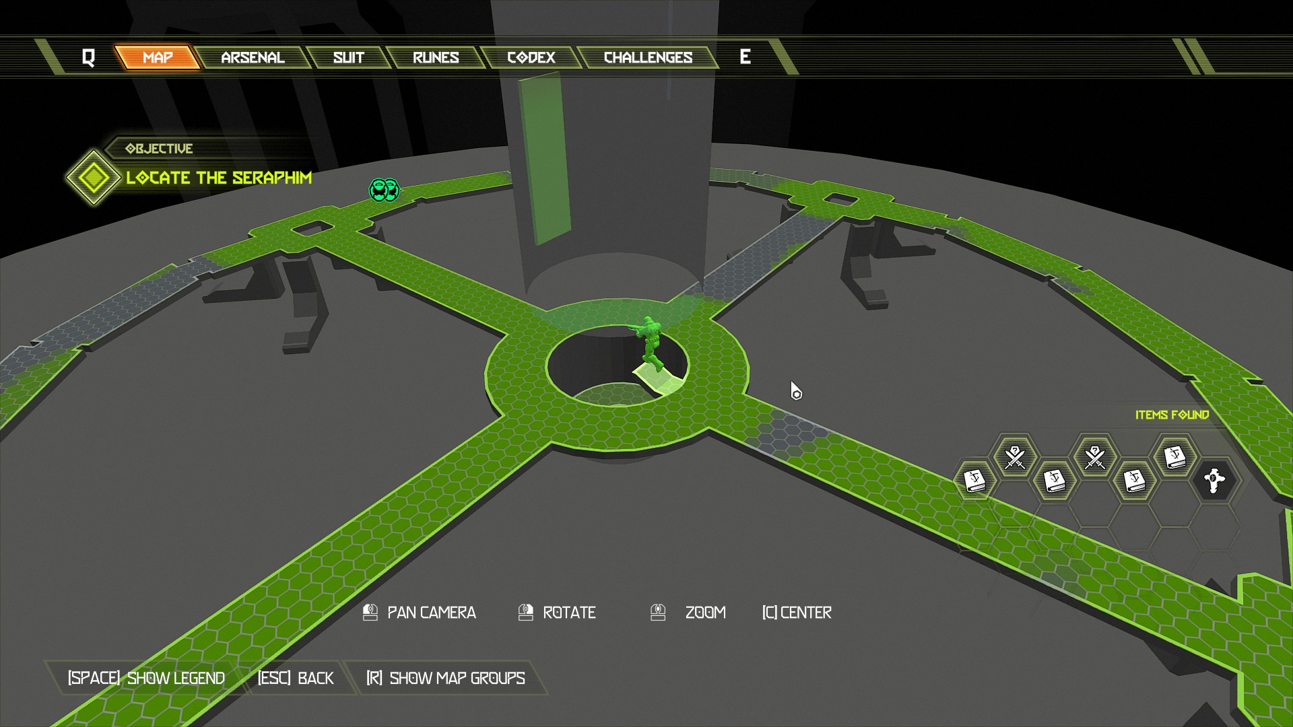
Task: Click the top-right codex book icon
Action: [x=1174, y=457]
